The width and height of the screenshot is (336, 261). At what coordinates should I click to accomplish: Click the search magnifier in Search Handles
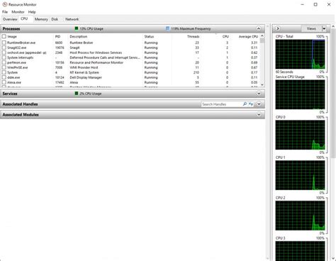(245, 104)
